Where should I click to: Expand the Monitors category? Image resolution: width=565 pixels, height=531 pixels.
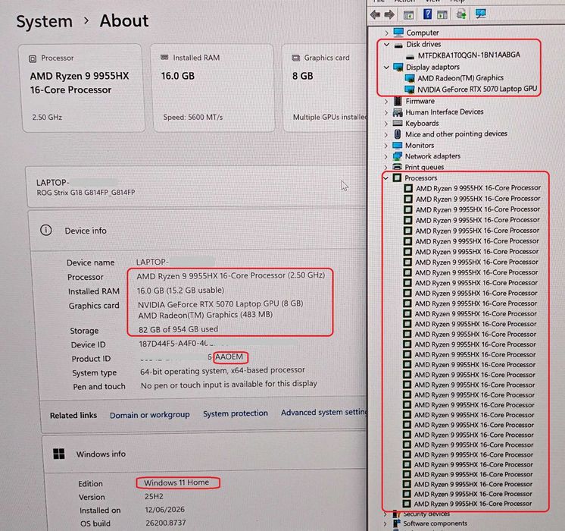386,146
